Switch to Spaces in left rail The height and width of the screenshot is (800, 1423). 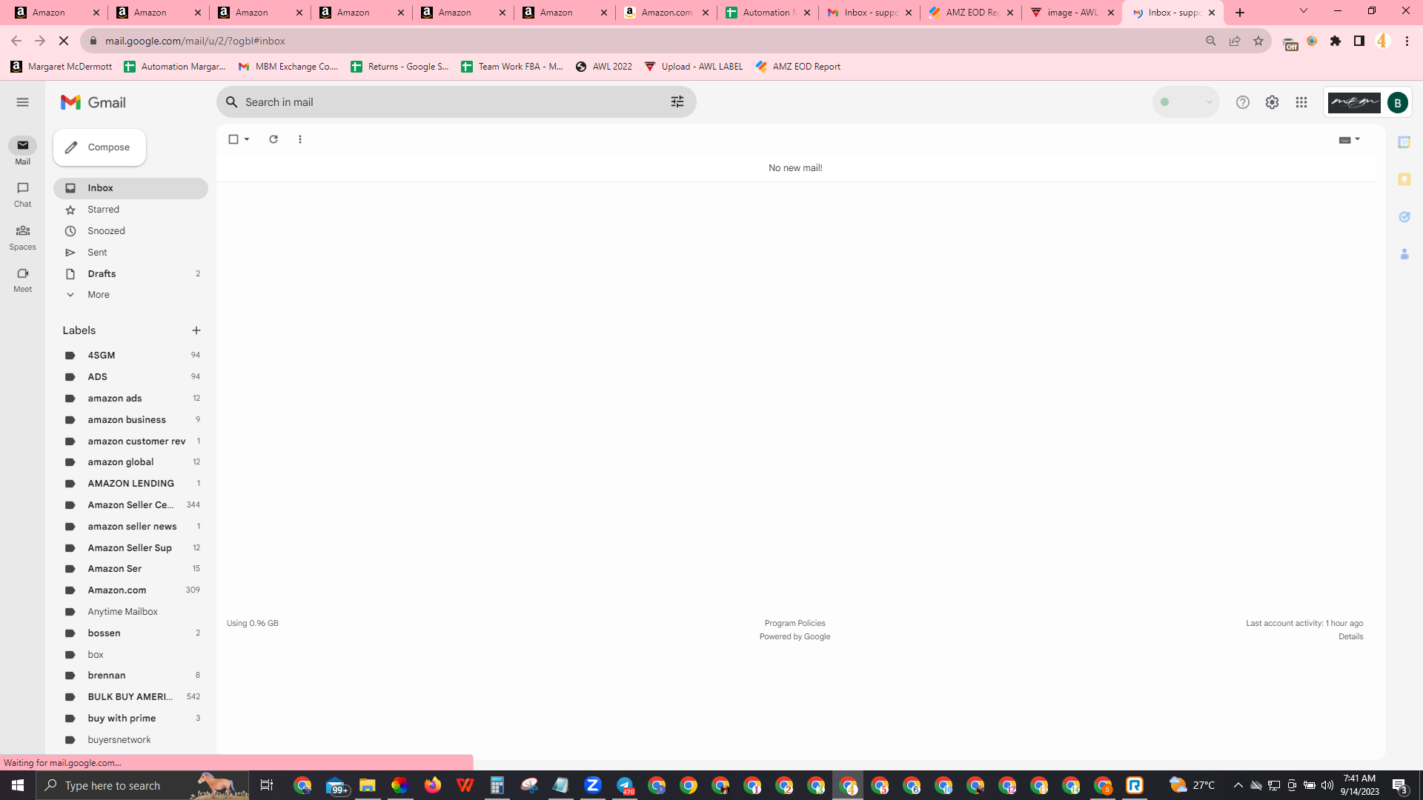[22, 237]
